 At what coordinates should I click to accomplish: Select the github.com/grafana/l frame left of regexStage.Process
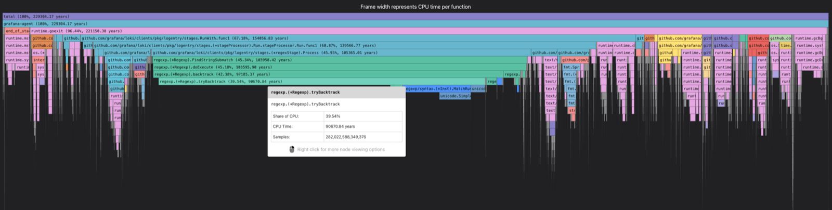coord(127,52)
